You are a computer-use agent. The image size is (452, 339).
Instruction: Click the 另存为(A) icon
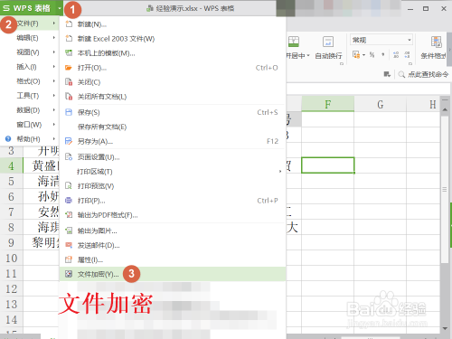(69, 141)
